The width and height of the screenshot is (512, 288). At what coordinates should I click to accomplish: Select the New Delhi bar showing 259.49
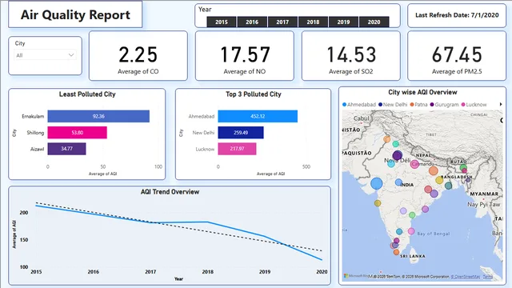tap(241, 133)
